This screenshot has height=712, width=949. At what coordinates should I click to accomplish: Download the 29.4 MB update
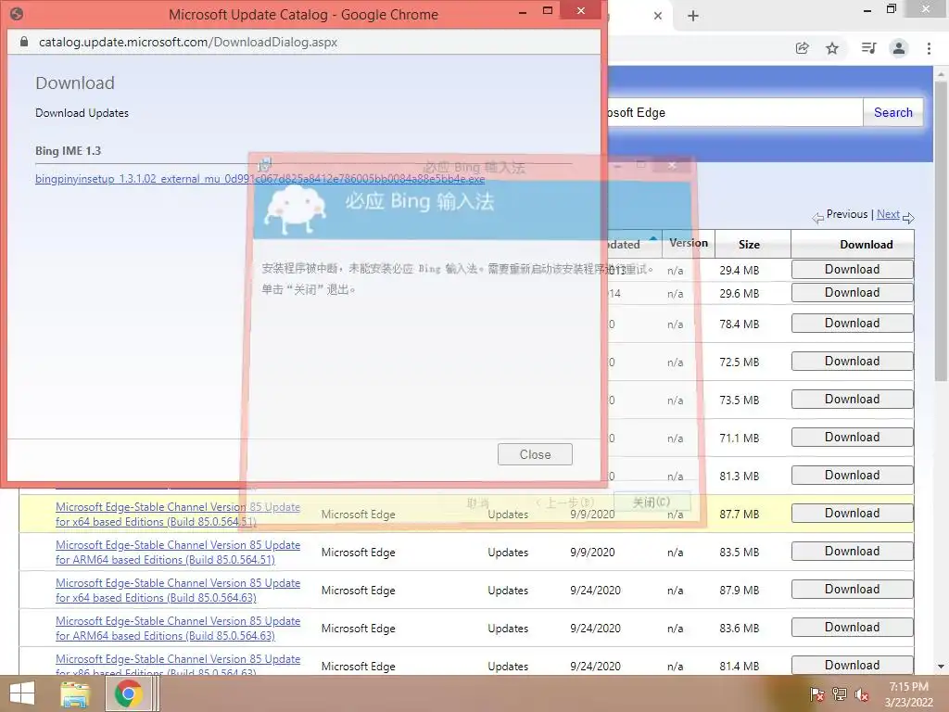click(x=853, y=270)
